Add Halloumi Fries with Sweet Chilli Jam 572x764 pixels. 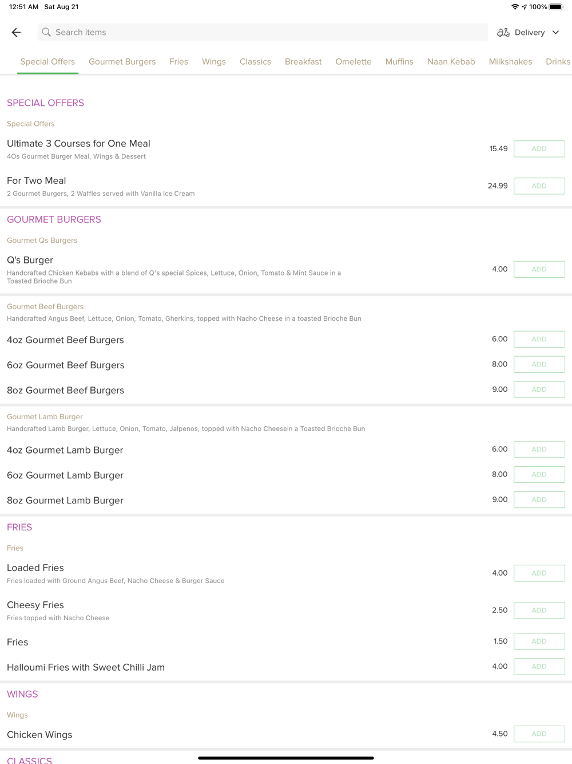[x=539, y=667]
